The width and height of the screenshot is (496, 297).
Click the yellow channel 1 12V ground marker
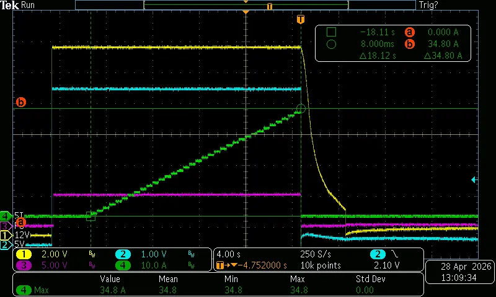6,236
